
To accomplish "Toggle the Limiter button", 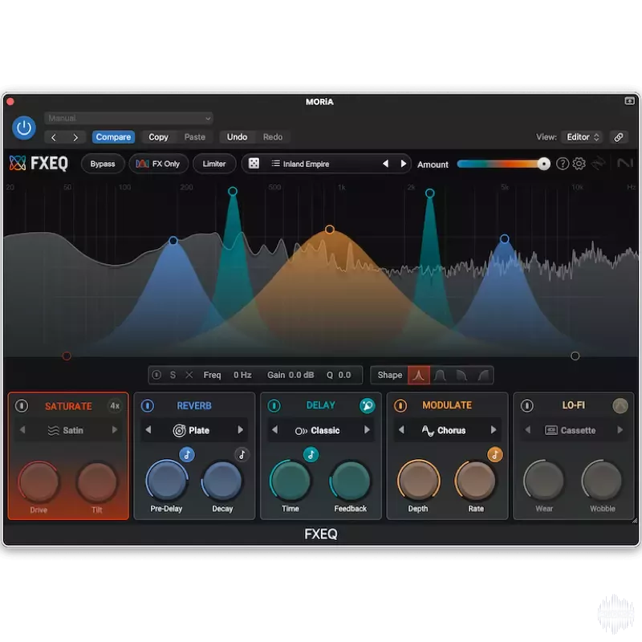I will pyautogui.click(x=214, y=164).
